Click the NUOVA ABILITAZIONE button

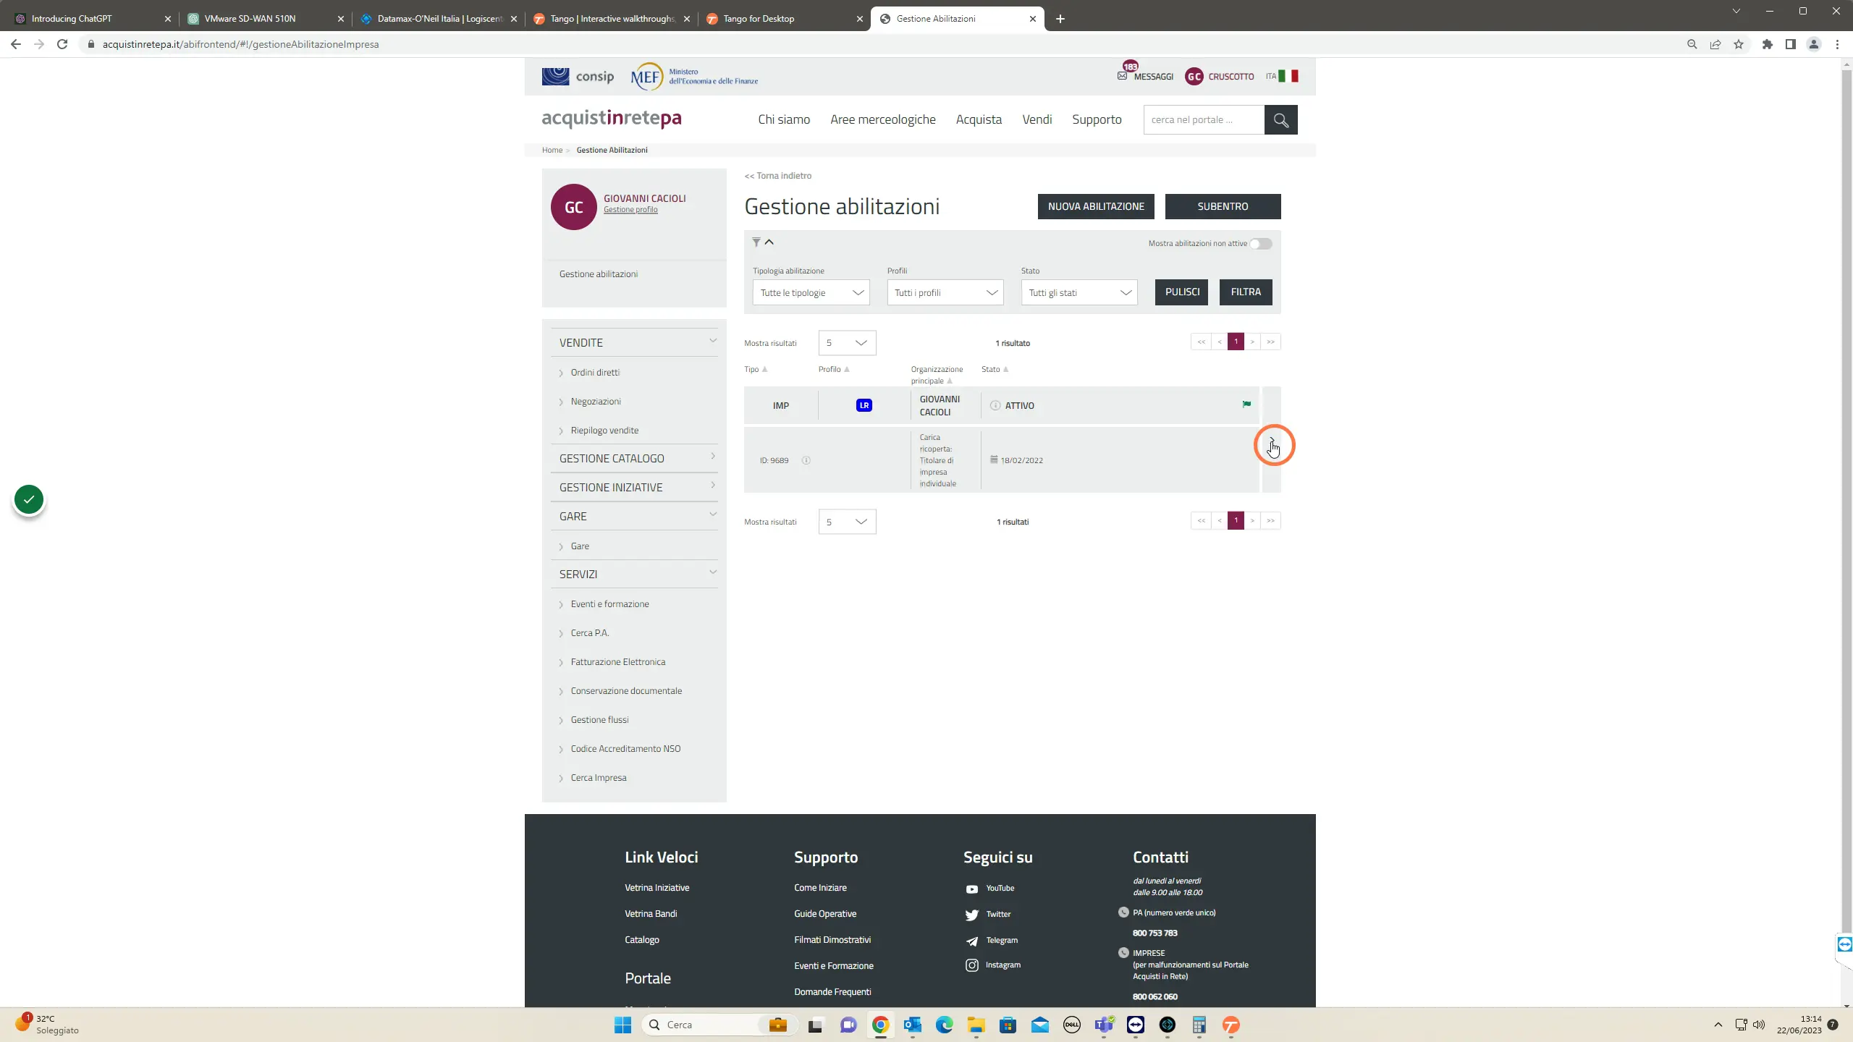1096,206
